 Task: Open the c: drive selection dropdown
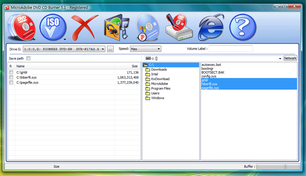[x=214, y=59]
